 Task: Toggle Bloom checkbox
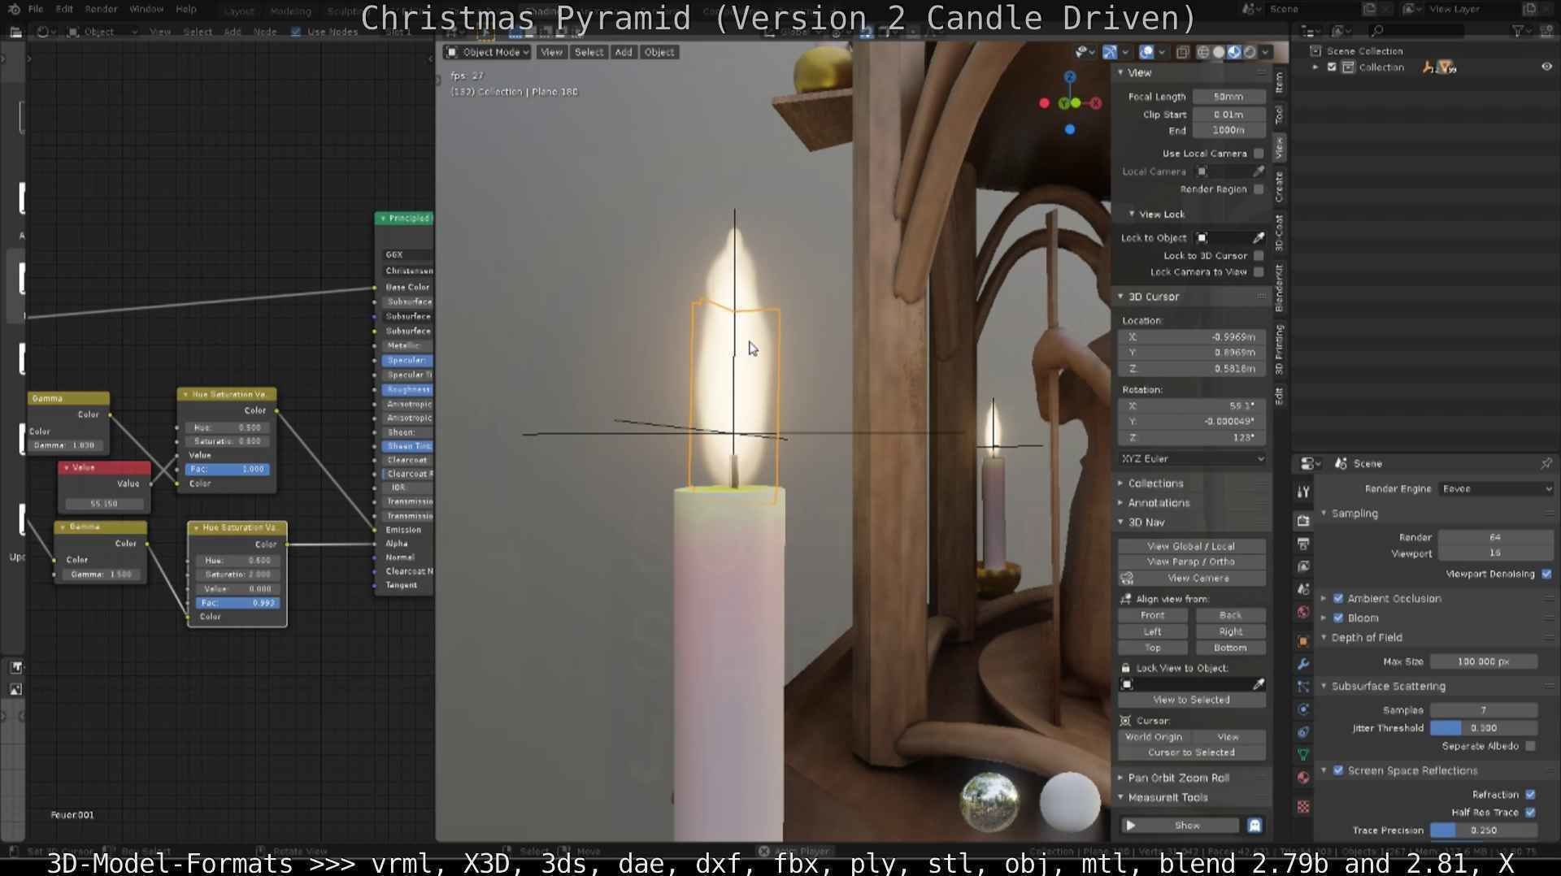(1338, 618)
